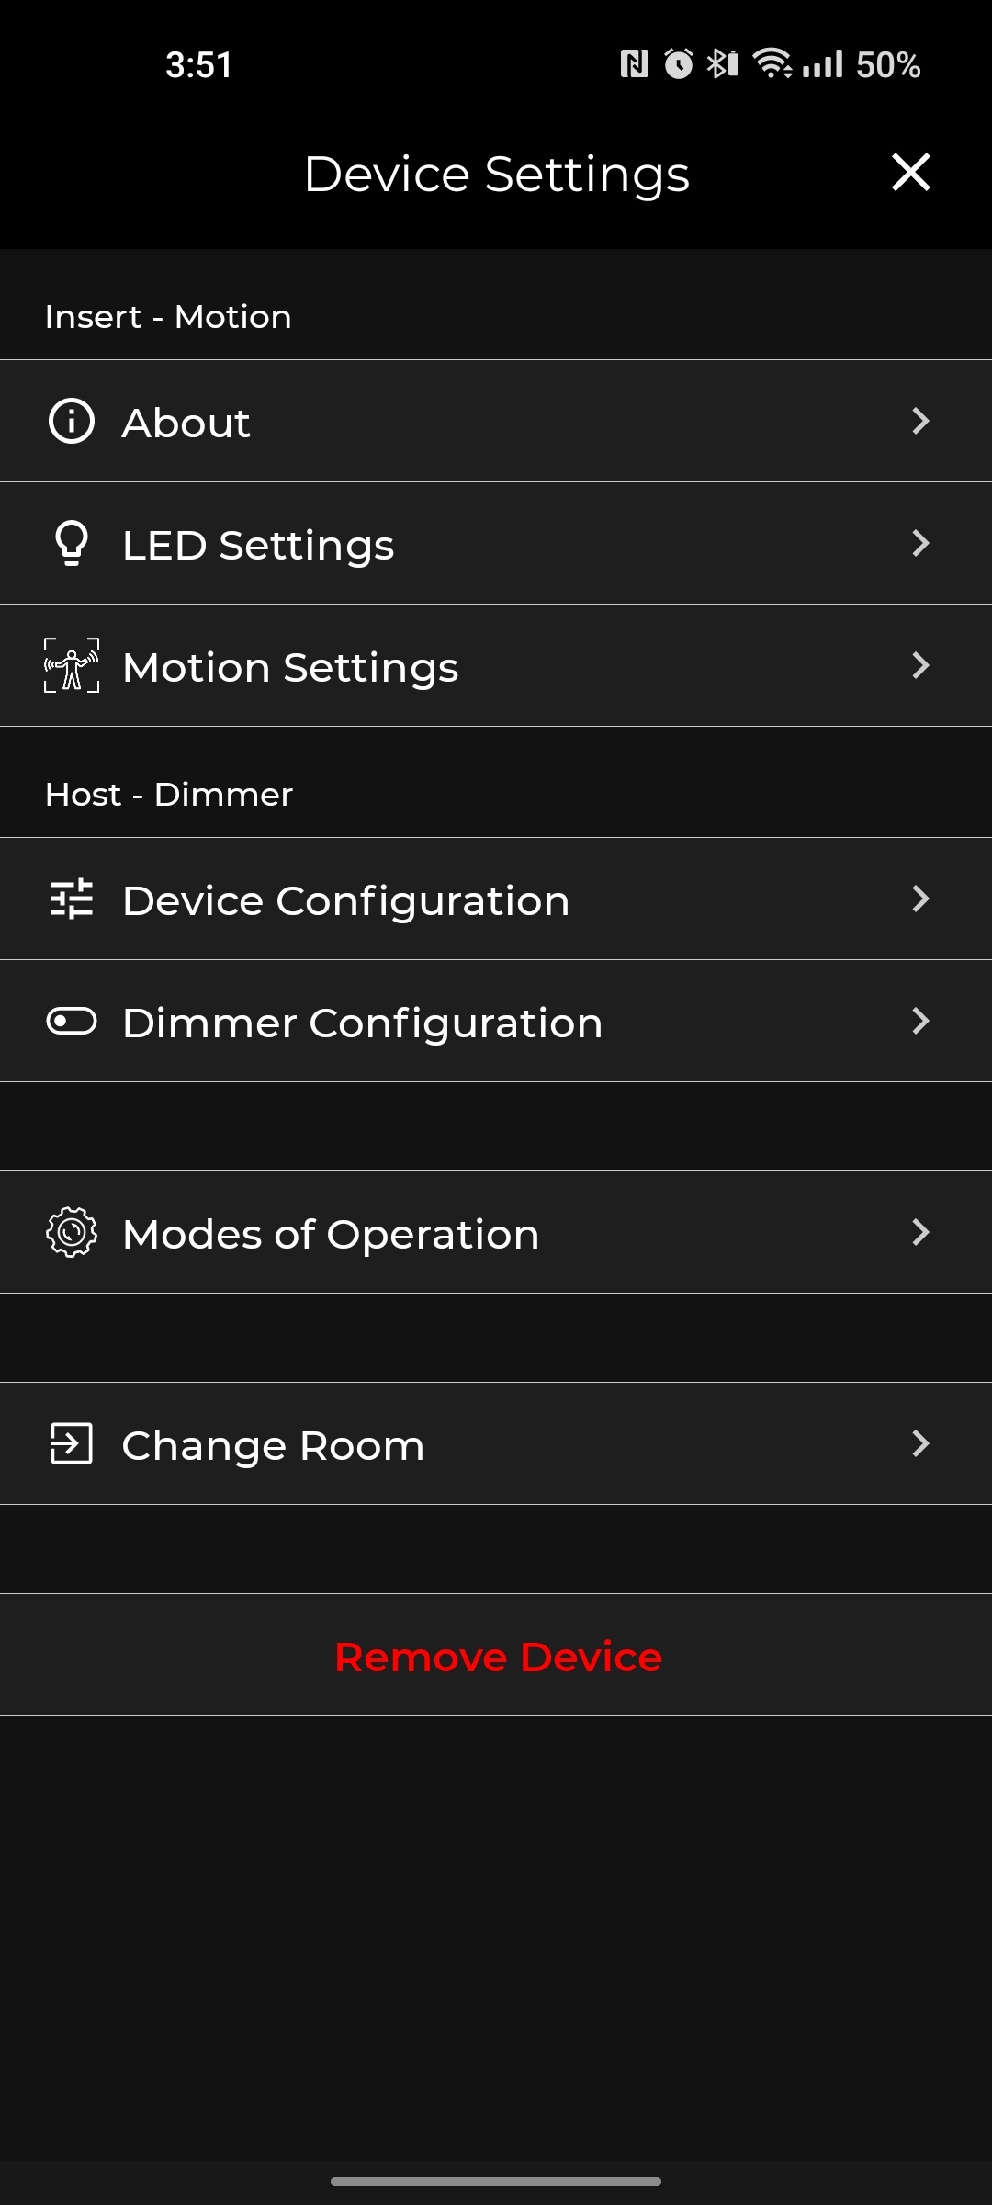Viewport: 992px width, 2205px height.
Task: Select the Change Room menu entry
Action: pos(274,1445)
